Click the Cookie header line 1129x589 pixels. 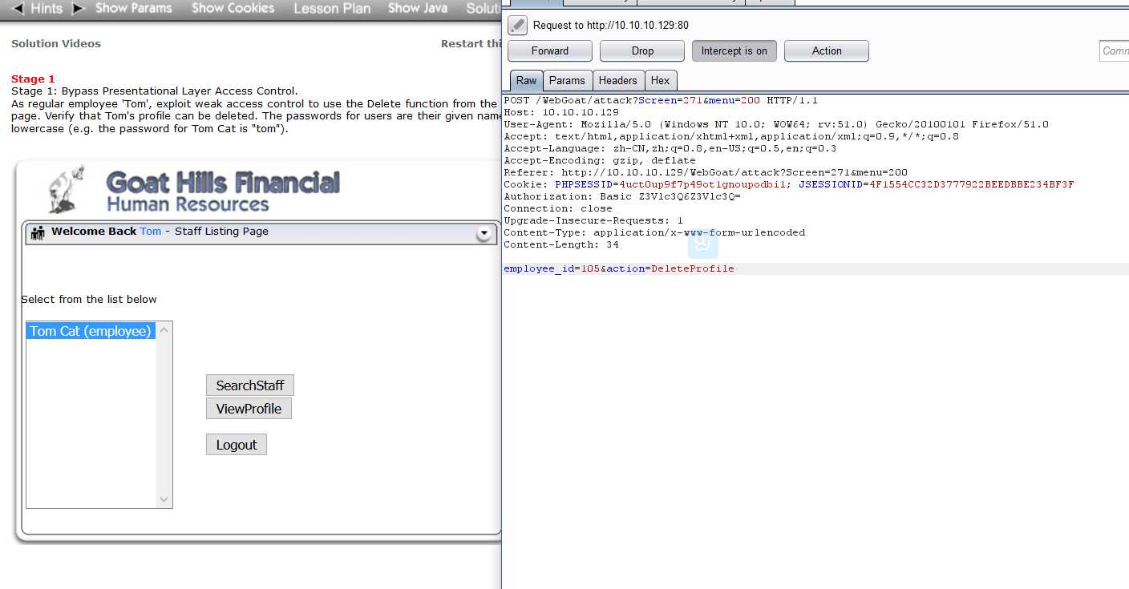click(x=789, y=185)
